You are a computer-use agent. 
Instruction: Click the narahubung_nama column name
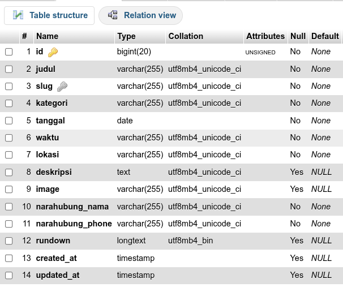72,207
